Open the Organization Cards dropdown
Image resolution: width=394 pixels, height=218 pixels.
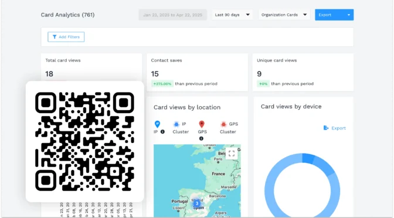[x=284, y=15]
